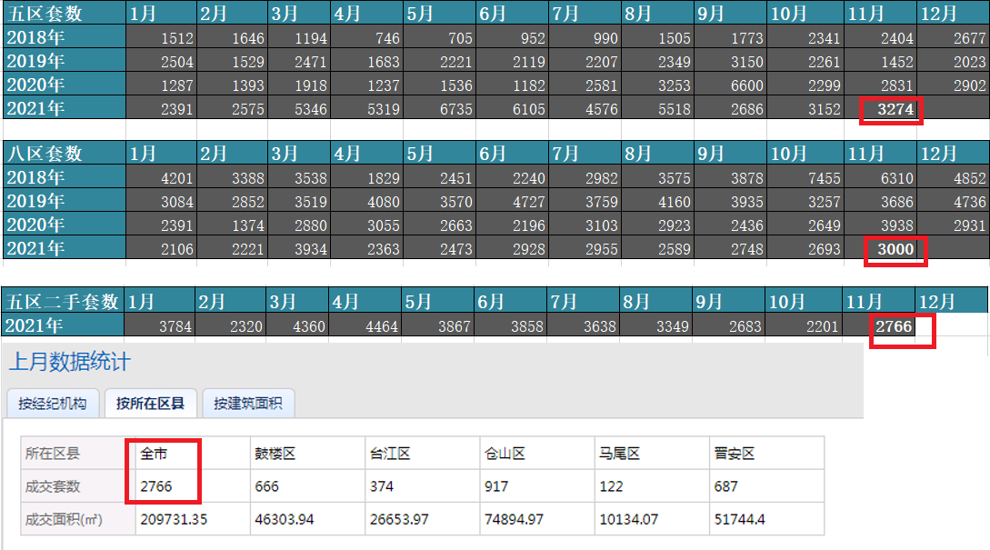990x550 pixels.
Task: Select value 6600 in 五区套数 2020年 row
Action: 747,85
